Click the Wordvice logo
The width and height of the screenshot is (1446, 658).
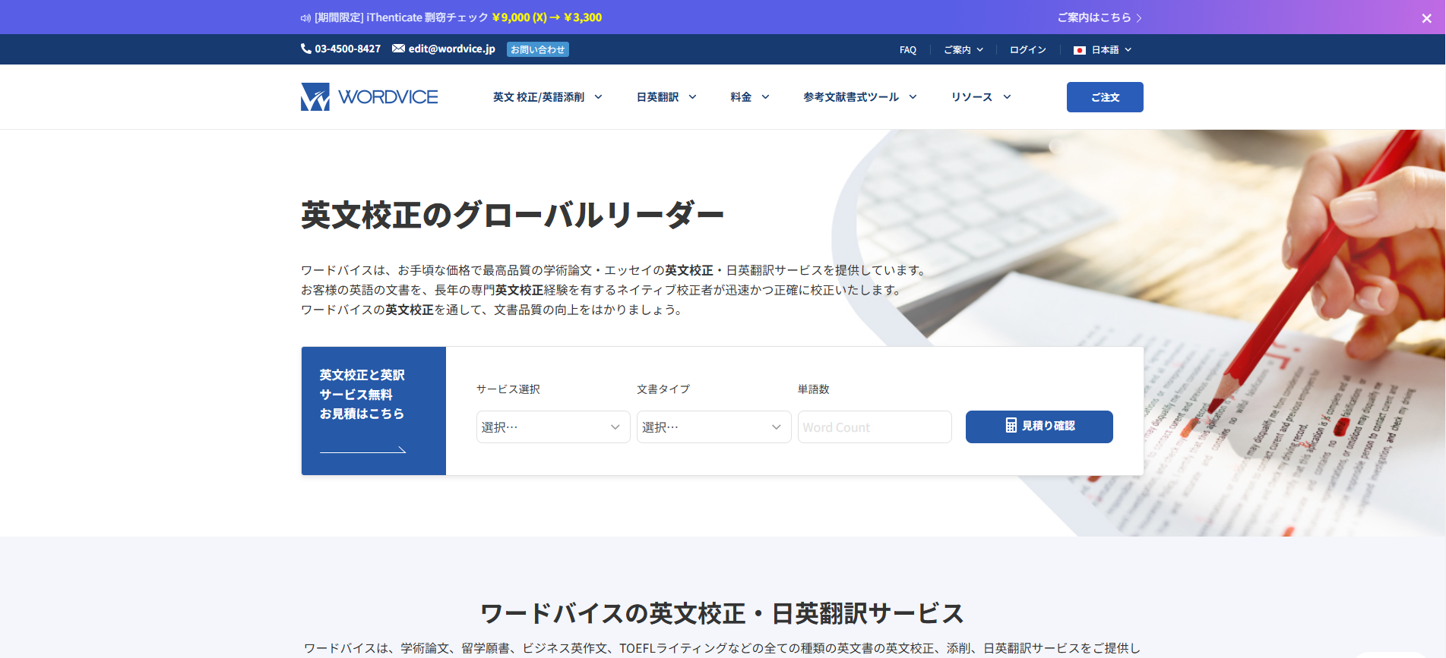[369, 97]
